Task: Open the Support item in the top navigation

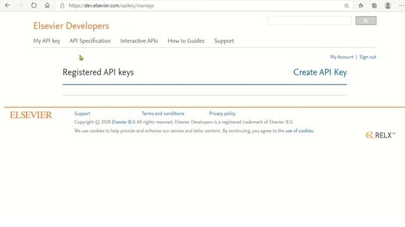Action: [224, 41]
